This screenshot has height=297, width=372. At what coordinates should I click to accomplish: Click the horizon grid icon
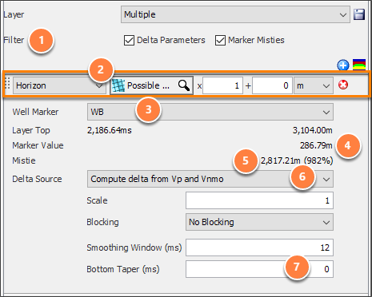coord(118,85)
